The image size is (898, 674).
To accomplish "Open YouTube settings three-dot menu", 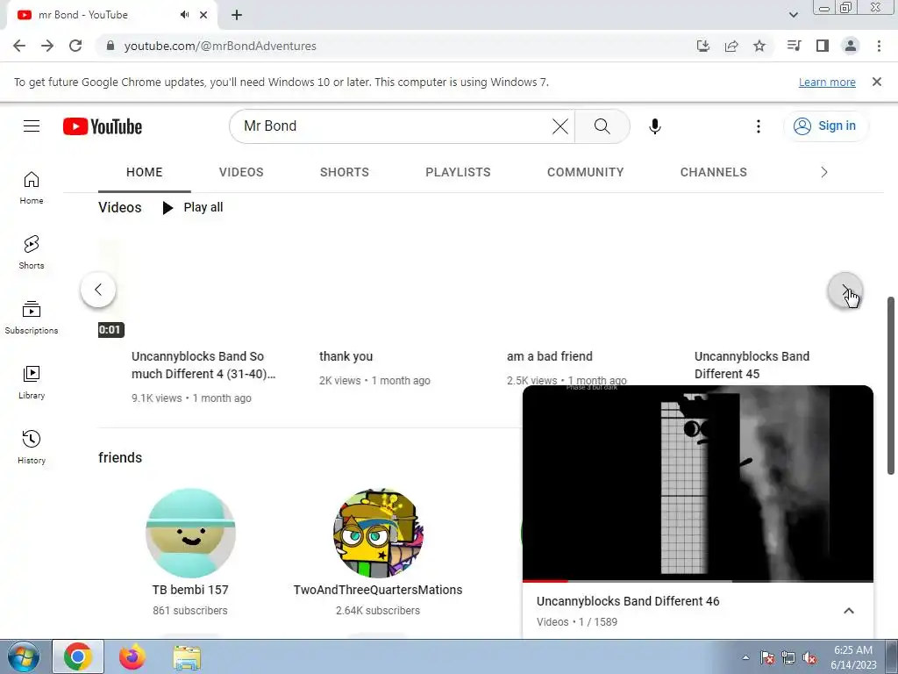I will point(759,126).
